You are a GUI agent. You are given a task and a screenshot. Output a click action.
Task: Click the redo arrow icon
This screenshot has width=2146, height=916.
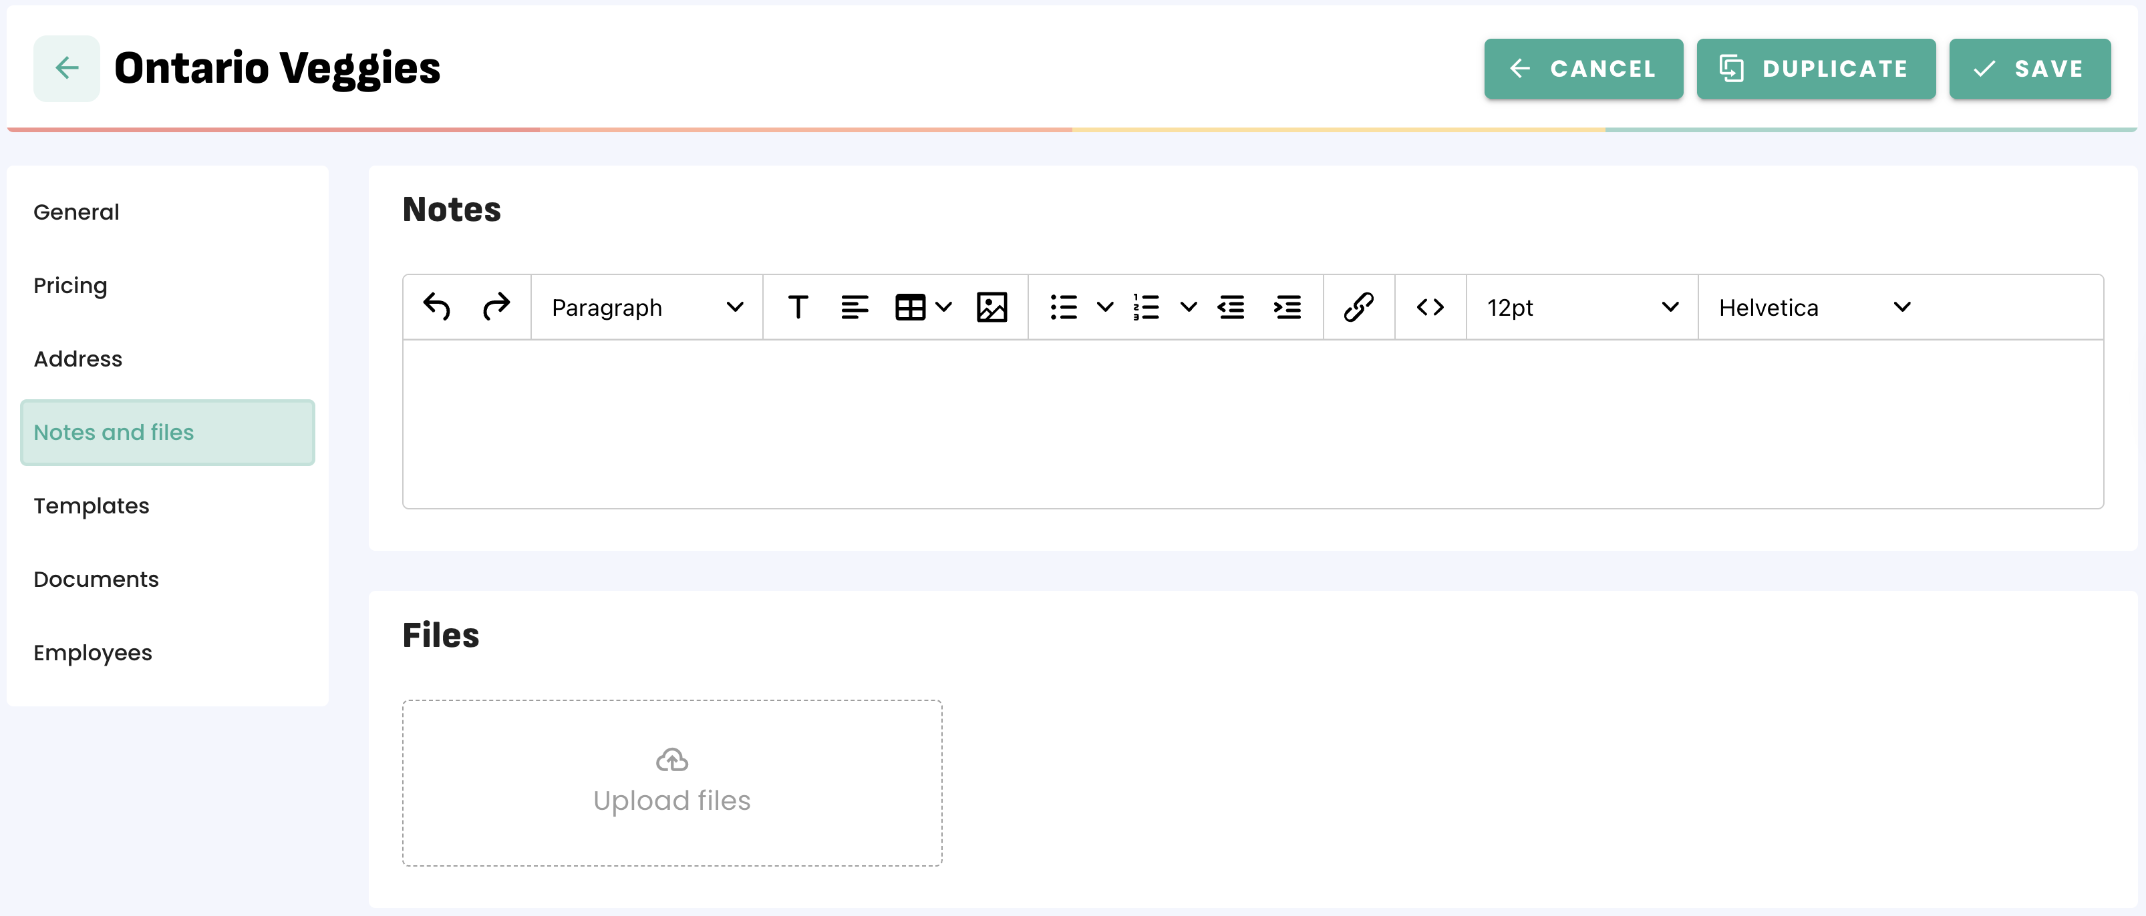[x=496, y=307]
